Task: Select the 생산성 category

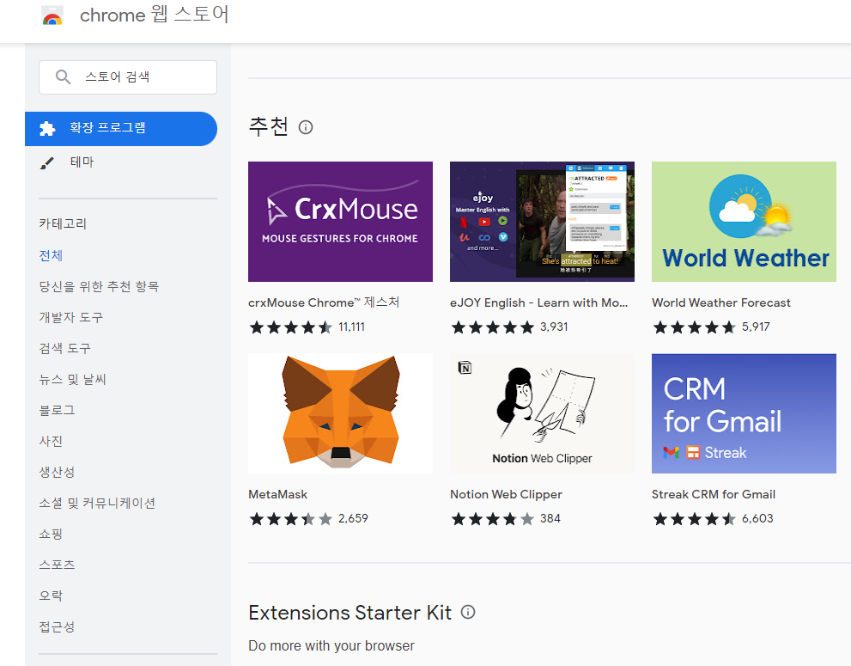Action: [x=57, y=472]
